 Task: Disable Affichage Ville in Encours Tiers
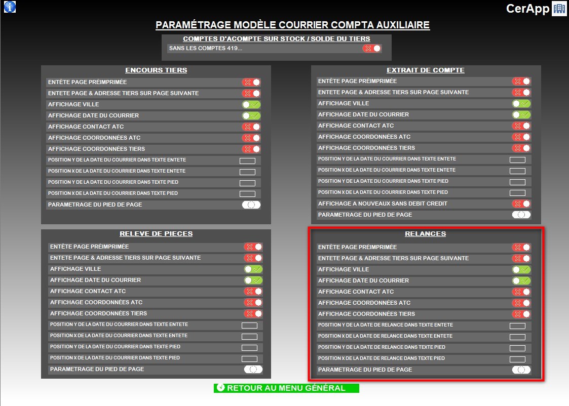click(x=251, y=104)
